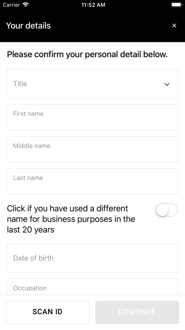The width and height of the screenshot is (185, 330).
Task: Tap the SCAN ID button
Action: (48, 312)
